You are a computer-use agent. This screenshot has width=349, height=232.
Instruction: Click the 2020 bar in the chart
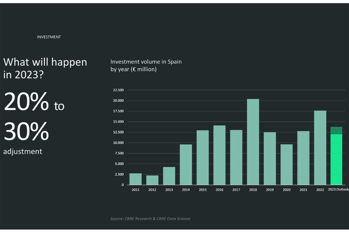287,164
